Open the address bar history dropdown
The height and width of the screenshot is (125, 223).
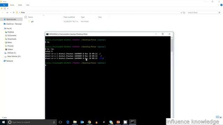coord(181,12)
